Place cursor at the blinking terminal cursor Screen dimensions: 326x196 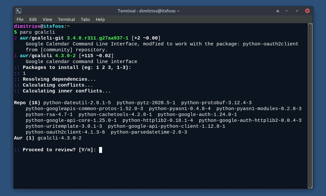click(x=100, y=150)
